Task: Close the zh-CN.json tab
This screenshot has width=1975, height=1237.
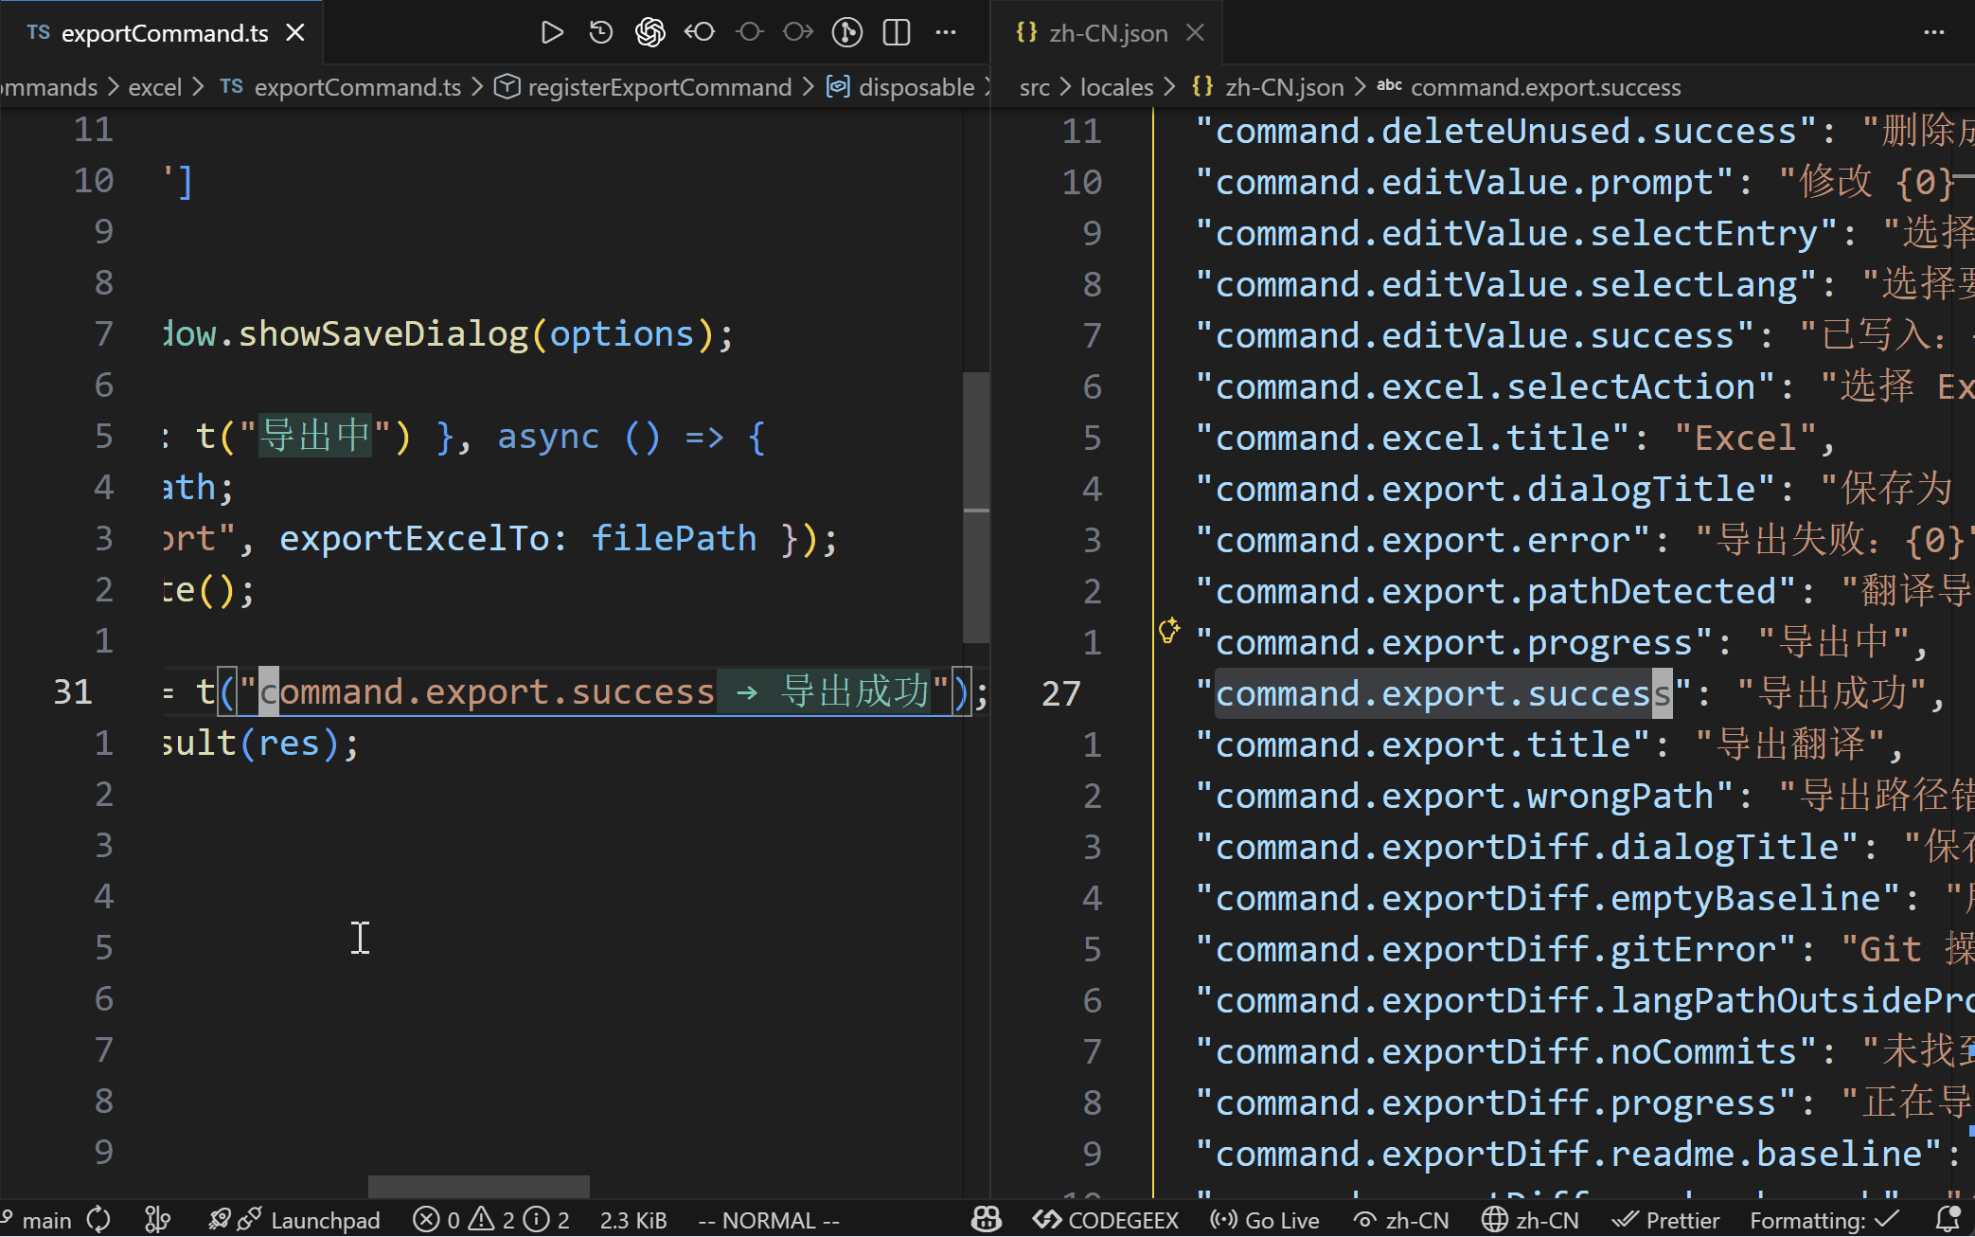Action: (1196, 33)
